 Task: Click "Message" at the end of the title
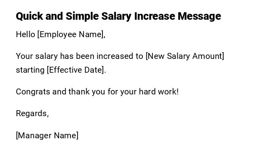click(199, 16)
